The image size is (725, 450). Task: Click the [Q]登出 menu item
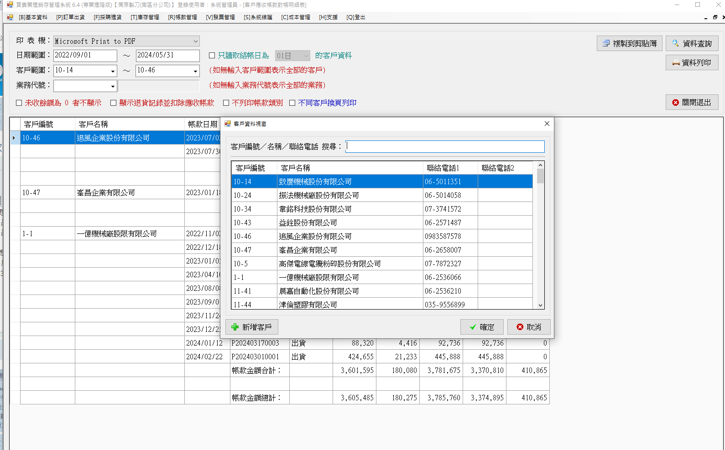(355, 17)
